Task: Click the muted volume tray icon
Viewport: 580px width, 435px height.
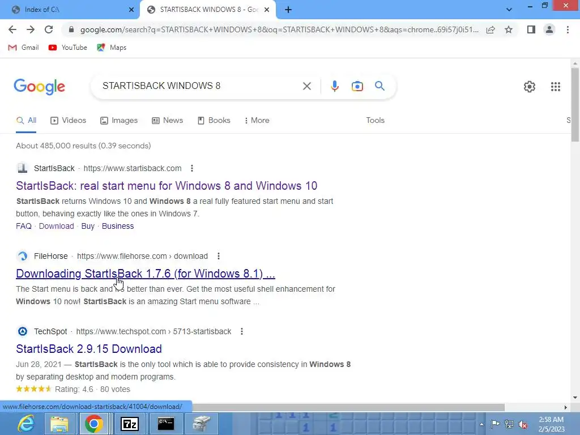Action: click(x=523, y=425)
